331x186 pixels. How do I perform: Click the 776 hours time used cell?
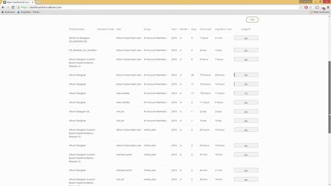[x=205, y=75]
